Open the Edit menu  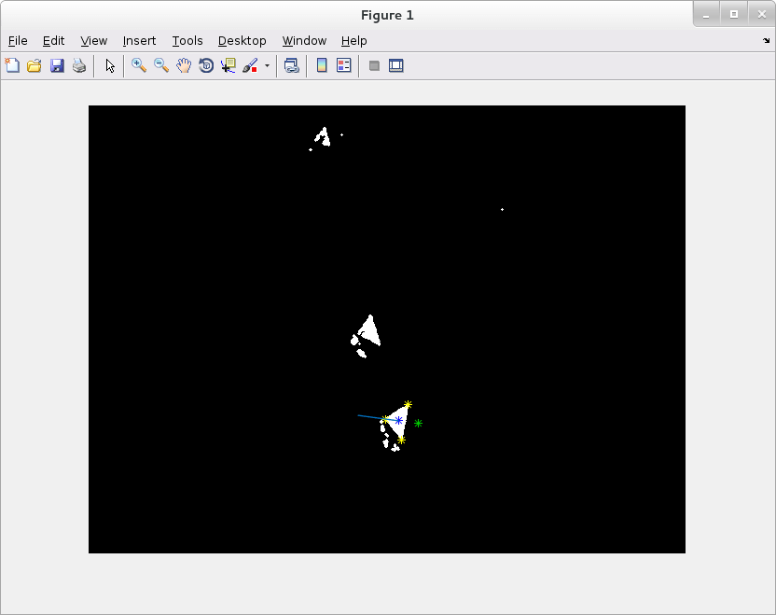53,41
